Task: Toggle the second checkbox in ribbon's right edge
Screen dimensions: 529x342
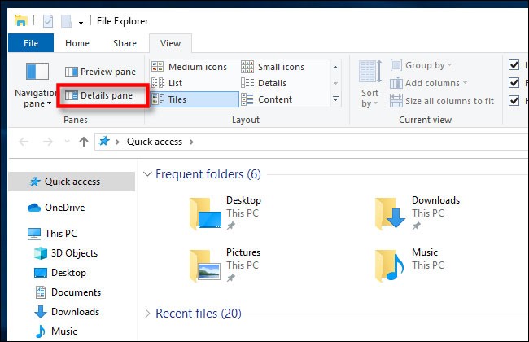Action: [514, 83]
